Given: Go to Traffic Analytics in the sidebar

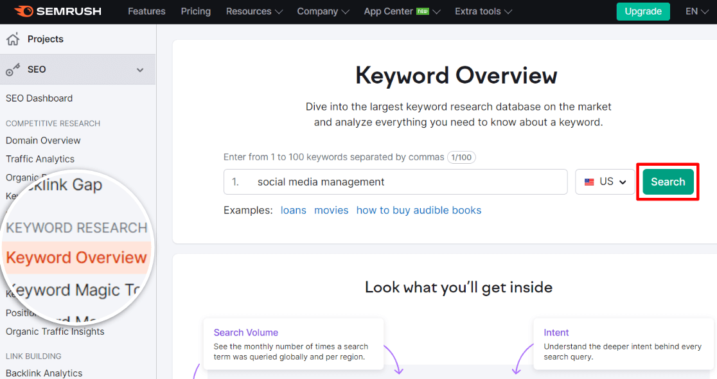Looking at the screenshot, I should pyautogui.click(x=40, y=159).
